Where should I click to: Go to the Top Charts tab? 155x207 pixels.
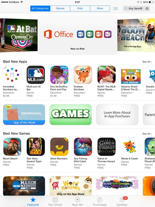tap(55, 202)
